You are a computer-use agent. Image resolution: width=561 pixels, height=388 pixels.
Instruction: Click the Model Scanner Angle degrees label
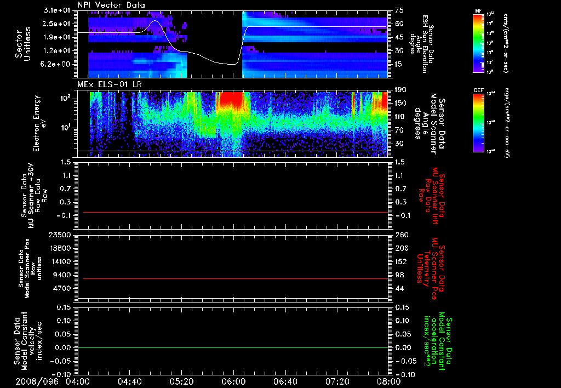[x=430, y=124]
